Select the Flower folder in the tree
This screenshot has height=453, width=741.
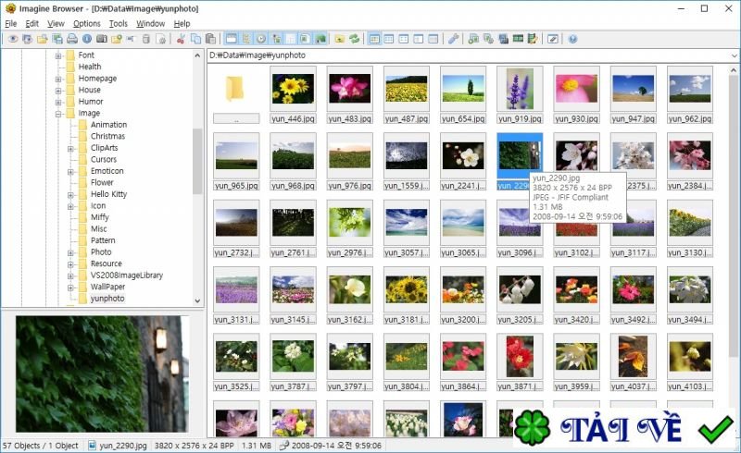[x=102, y=183]
